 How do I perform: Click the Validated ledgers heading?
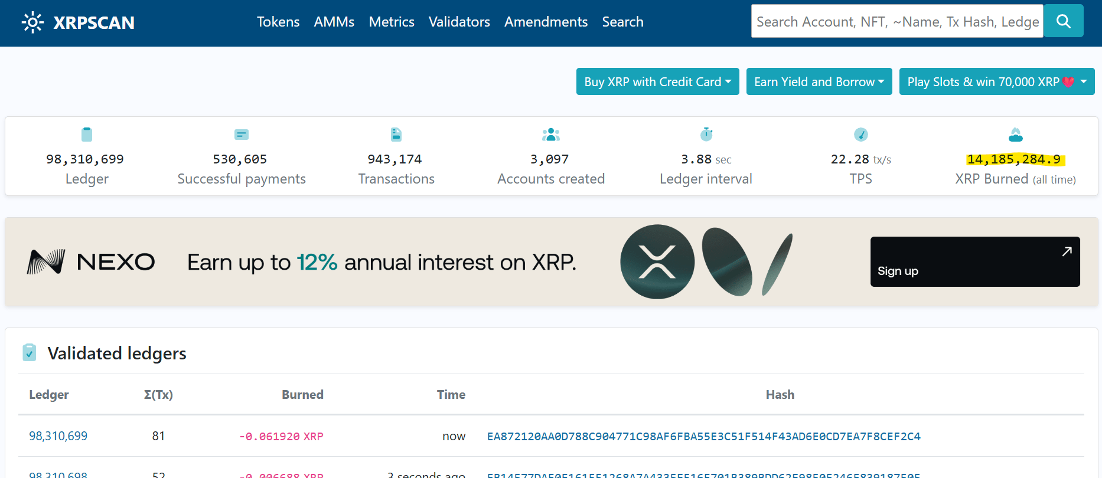click(x=117, y=353)
